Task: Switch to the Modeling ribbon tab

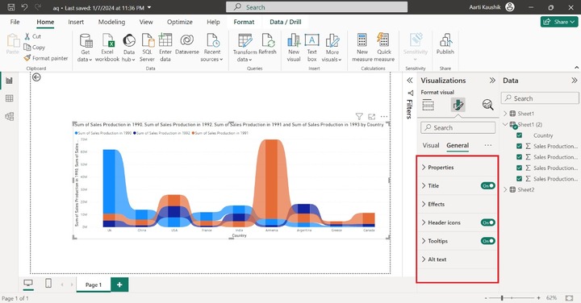Action: (x=111, y=22)
